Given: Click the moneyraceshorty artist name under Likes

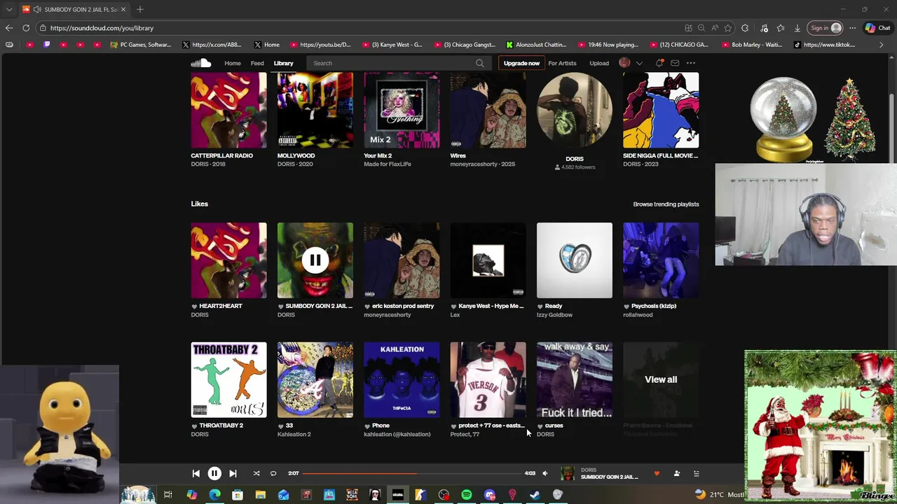Looking at the screenshot, I should (387, 315).
